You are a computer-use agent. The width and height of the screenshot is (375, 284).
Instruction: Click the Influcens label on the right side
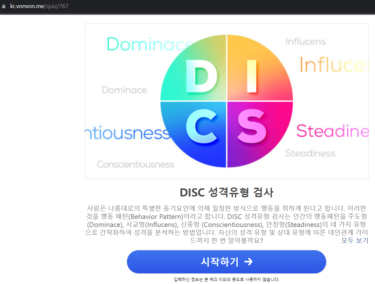(x=306, y=41)
